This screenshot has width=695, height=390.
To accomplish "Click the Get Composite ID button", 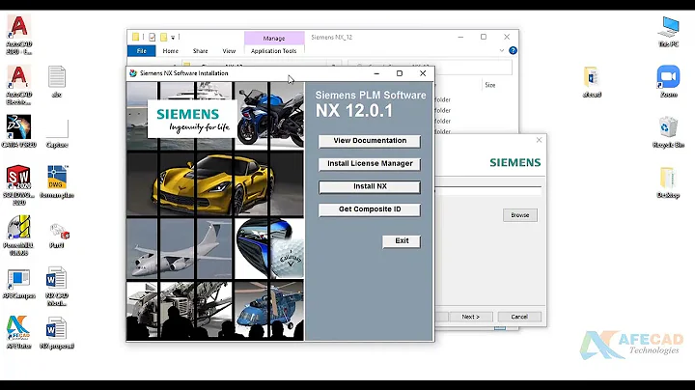I will click(370, 209).
